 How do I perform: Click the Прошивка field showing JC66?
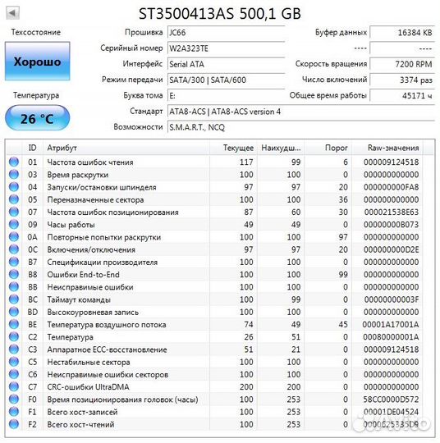(x=227, y=33)
